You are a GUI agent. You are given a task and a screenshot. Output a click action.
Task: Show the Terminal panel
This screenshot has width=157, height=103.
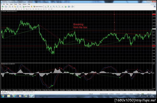click(18, 7)
